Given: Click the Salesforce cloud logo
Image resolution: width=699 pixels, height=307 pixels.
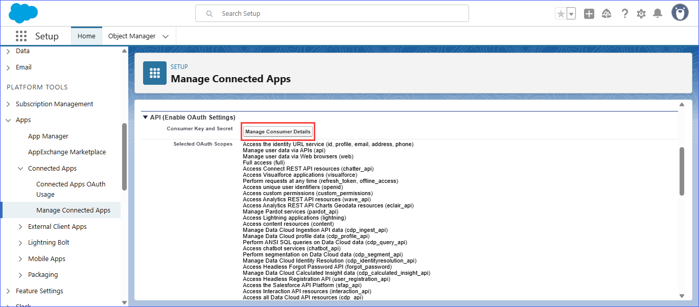Looking at the screenshot, I should tap(23, 13).
